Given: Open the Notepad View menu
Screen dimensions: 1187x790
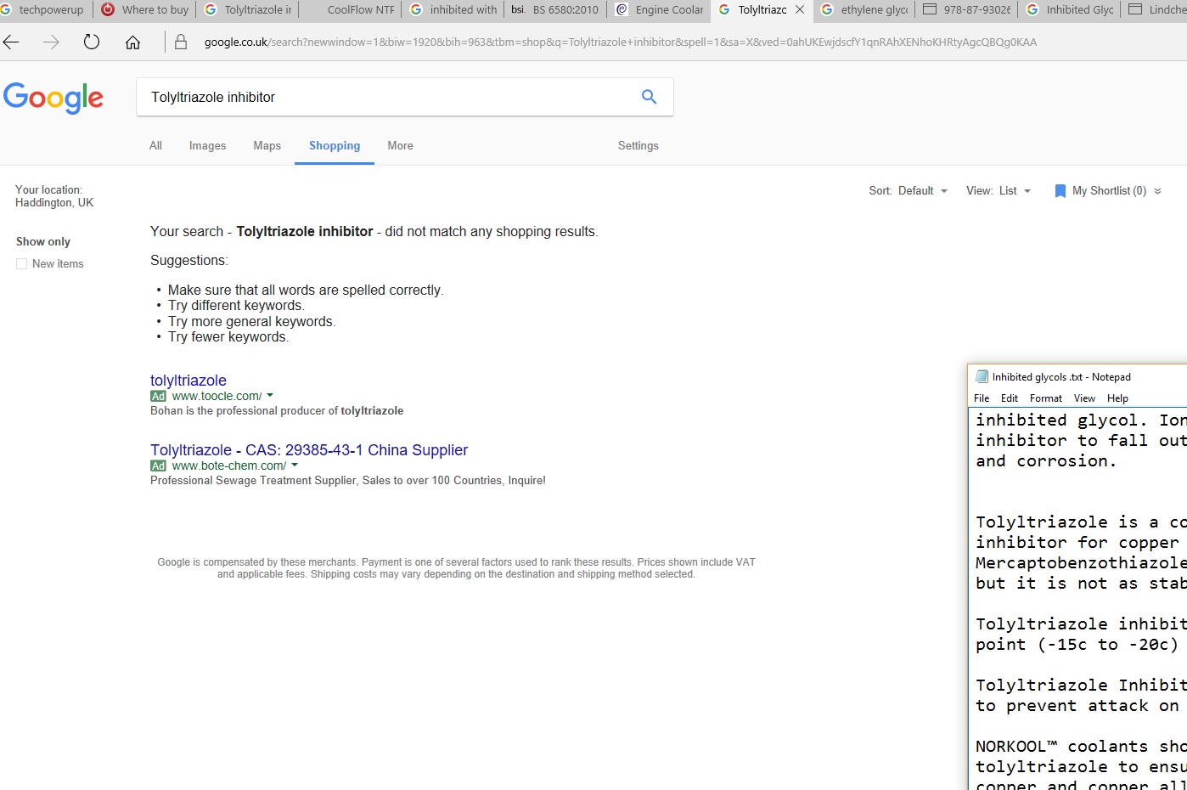Looking at the screenshot, I should pyautogui.click(x=1084, y=398).
